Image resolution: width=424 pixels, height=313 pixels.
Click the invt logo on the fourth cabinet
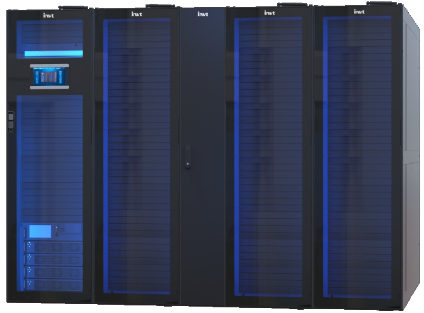click(x=270, y=12)
